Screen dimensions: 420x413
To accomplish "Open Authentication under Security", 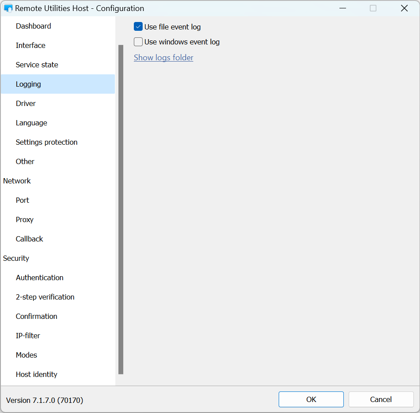I will [x=40, y=278].
